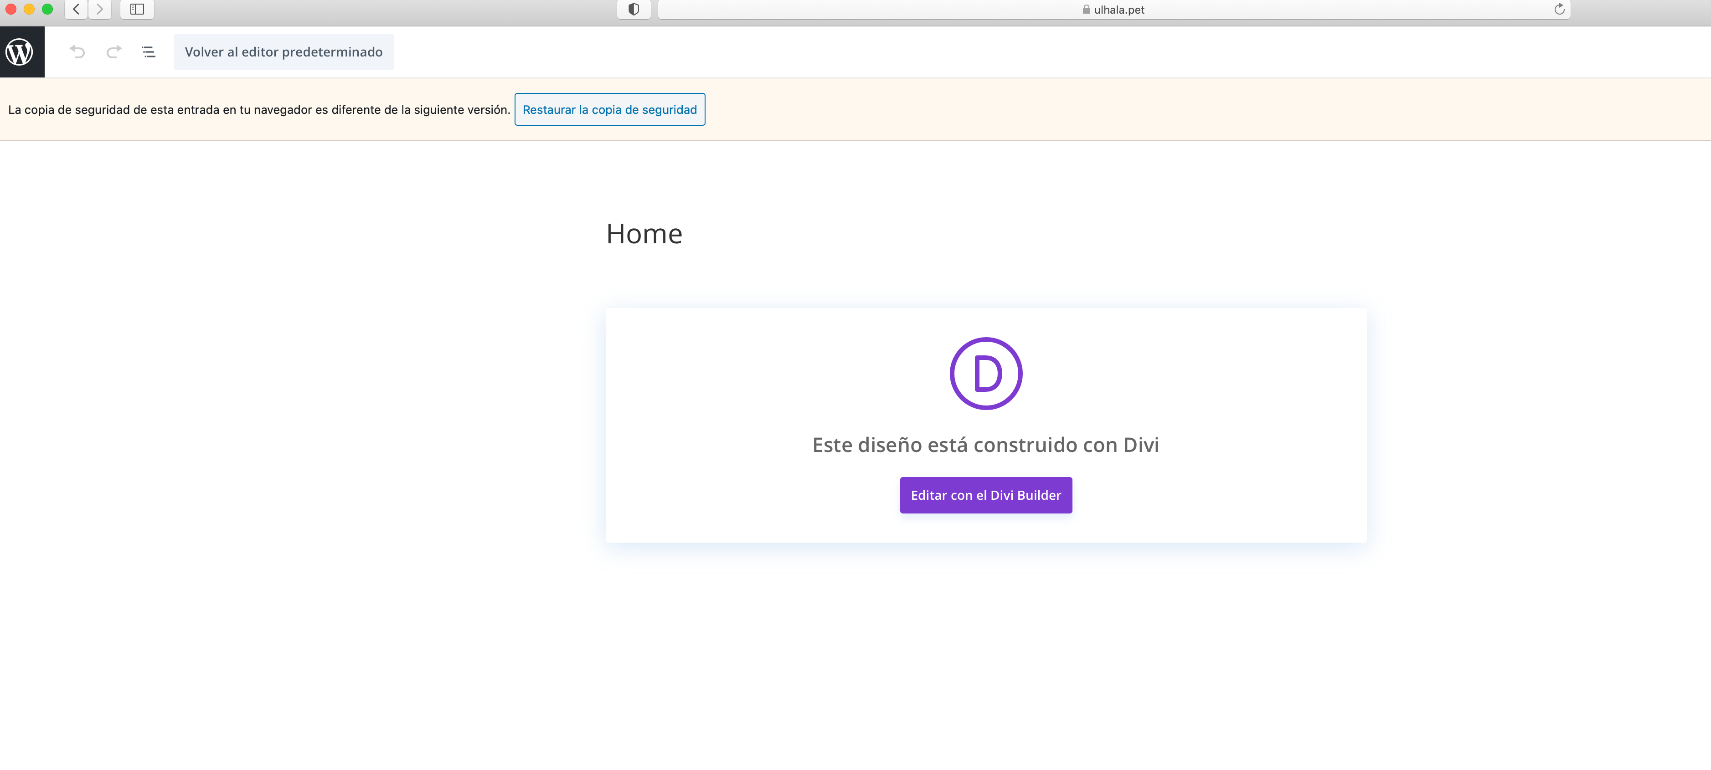Click the backup notice text

[259, 109]
